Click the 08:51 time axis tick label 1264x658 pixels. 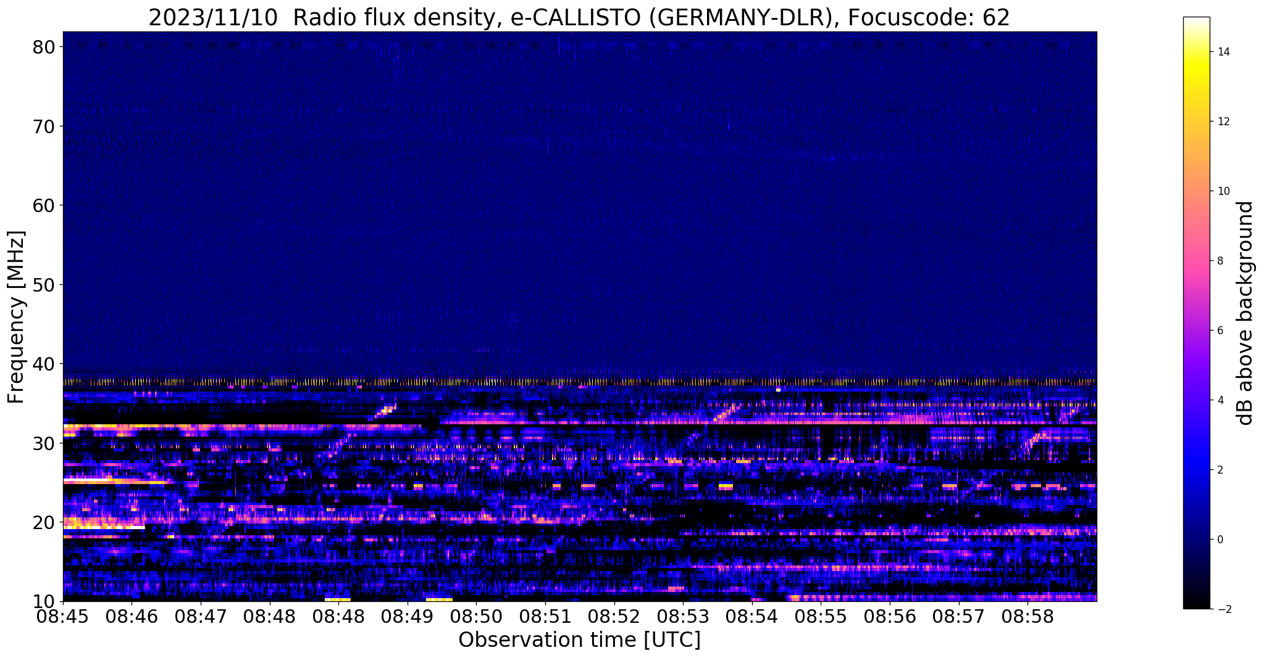(545, 617)
